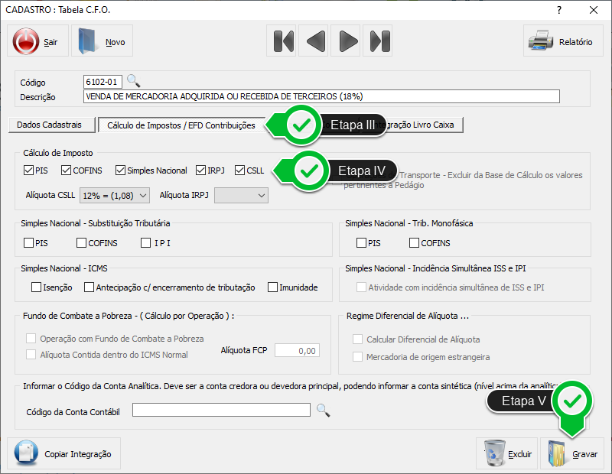Click into the Descrição text field
The width and height of the screenshot is (612, 474).
321,96
